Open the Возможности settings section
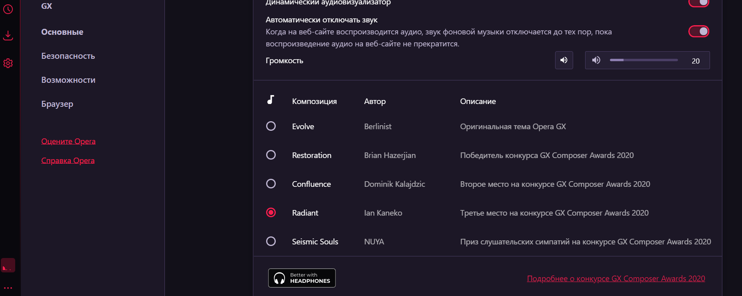This screenshot has height=296, width=742. [68, 80]
